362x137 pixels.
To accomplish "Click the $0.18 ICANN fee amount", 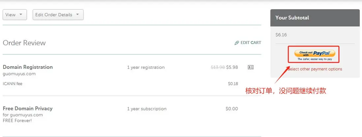I will point(233,84).
